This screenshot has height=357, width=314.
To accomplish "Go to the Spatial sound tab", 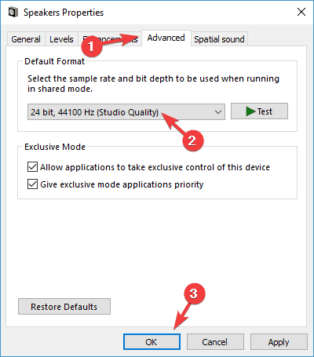I will 219,39.
